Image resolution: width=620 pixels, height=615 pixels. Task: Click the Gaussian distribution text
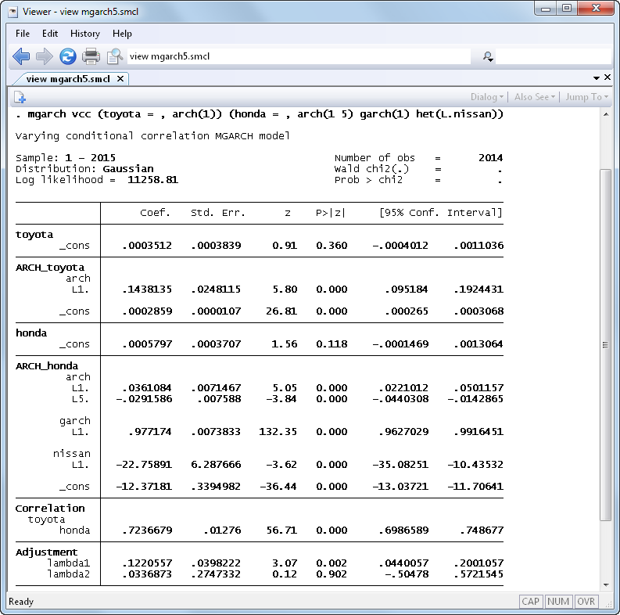[127, 169]
